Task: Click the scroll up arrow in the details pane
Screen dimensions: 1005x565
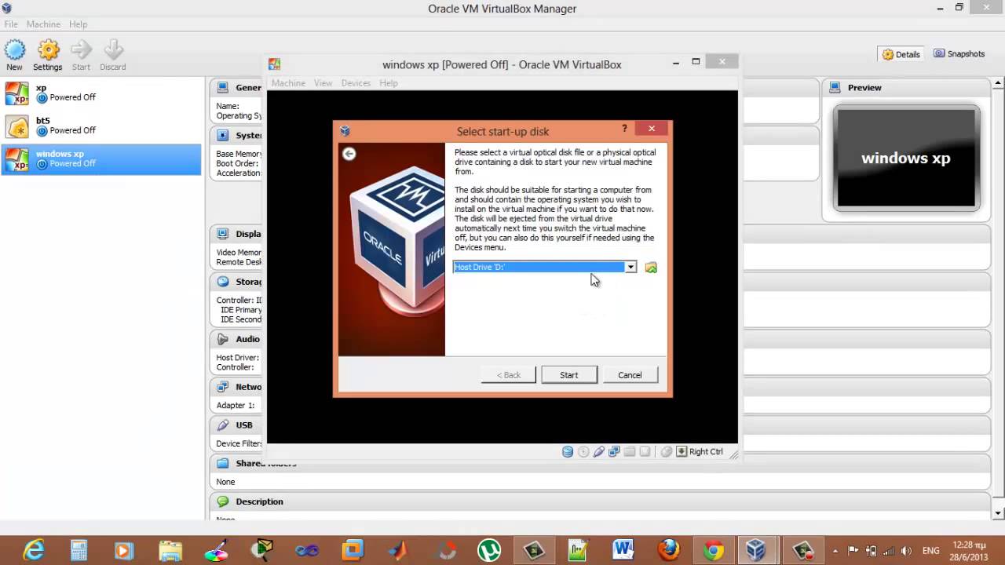Action: click(x=999, y=82)
